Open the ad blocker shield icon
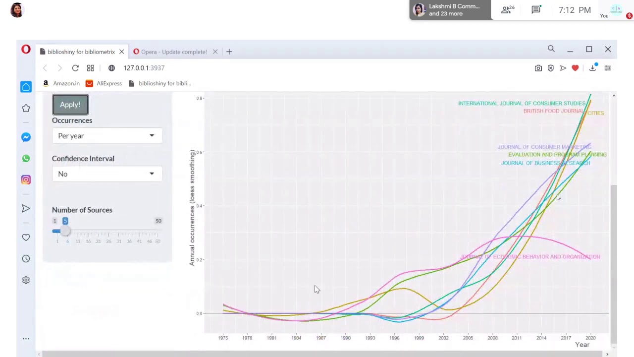634x357 pixels. tap(551, 68)
